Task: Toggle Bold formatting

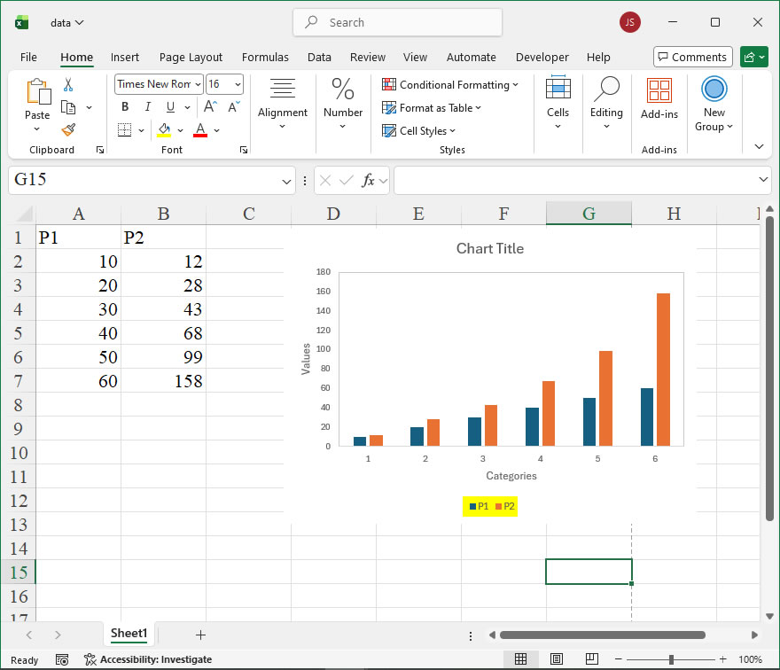Action: 125,107
